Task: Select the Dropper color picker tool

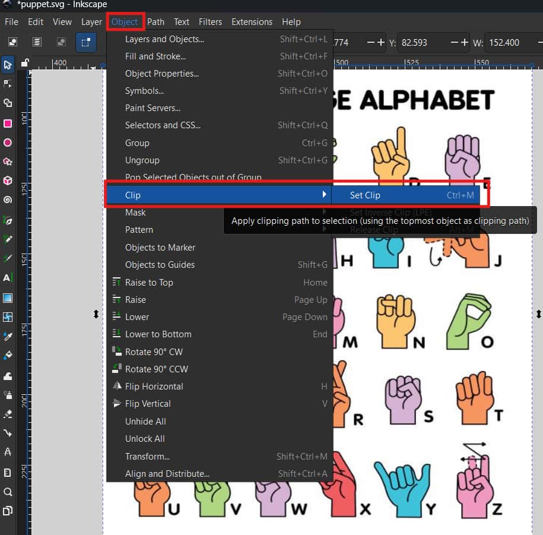Action: tap(8, 336)
